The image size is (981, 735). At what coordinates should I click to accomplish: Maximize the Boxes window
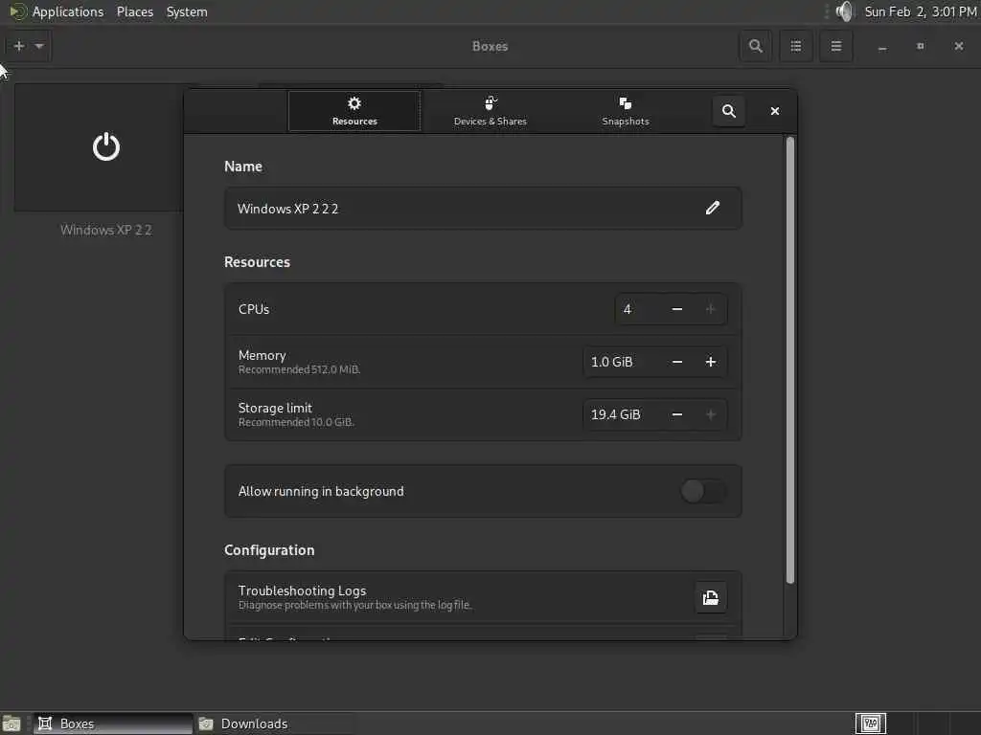click(921, 46)
